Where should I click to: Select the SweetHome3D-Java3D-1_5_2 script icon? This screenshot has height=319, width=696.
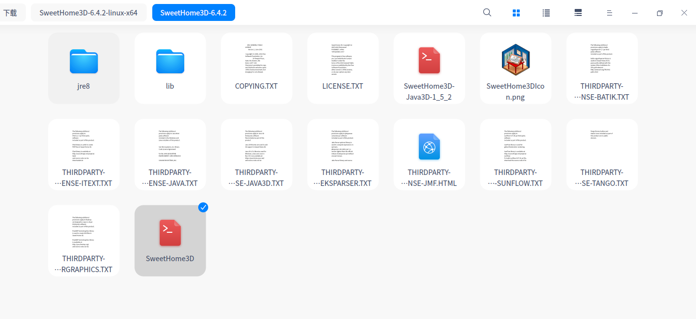(x=429, y=60)
